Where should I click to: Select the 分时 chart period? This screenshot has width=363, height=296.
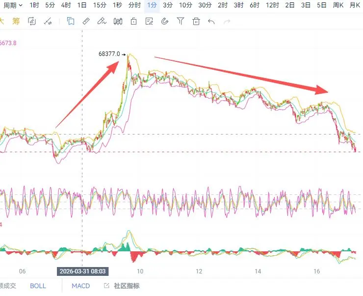tap(134, 5)
